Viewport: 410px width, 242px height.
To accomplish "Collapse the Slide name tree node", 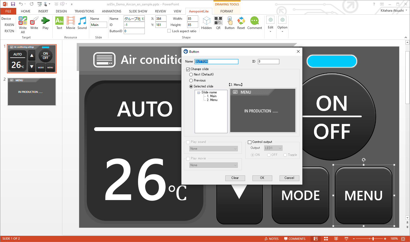I will coord(198,93).
